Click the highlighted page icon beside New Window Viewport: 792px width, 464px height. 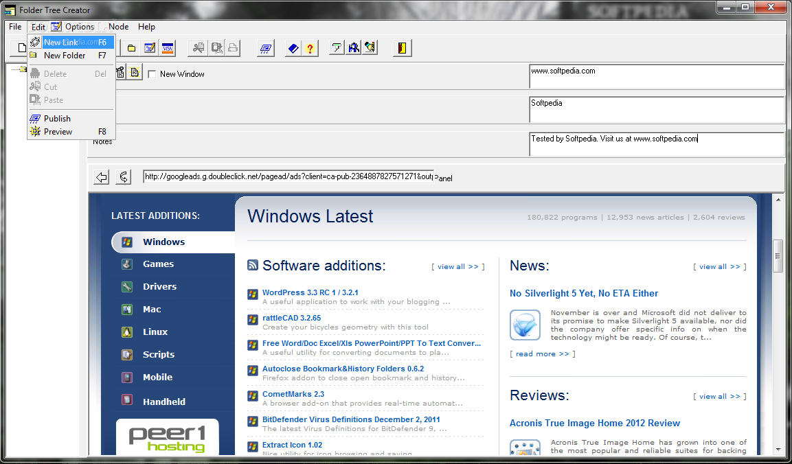tap(135, 73)
